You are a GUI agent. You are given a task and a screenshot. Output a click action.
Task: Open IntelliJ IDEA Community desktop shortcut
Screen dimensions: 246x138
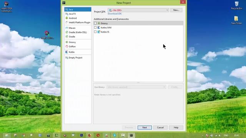[7, 7]
